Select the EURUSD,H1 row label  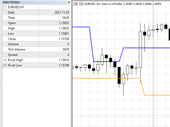(x=16, y=7)
